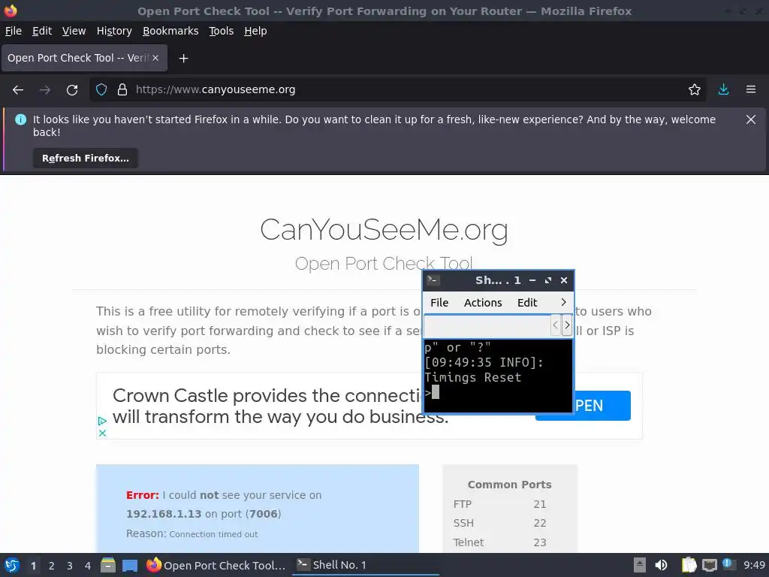Open Firefox Bookmarks menu
The height and width of the screenshot is (577, 769).
pos(170,31)
